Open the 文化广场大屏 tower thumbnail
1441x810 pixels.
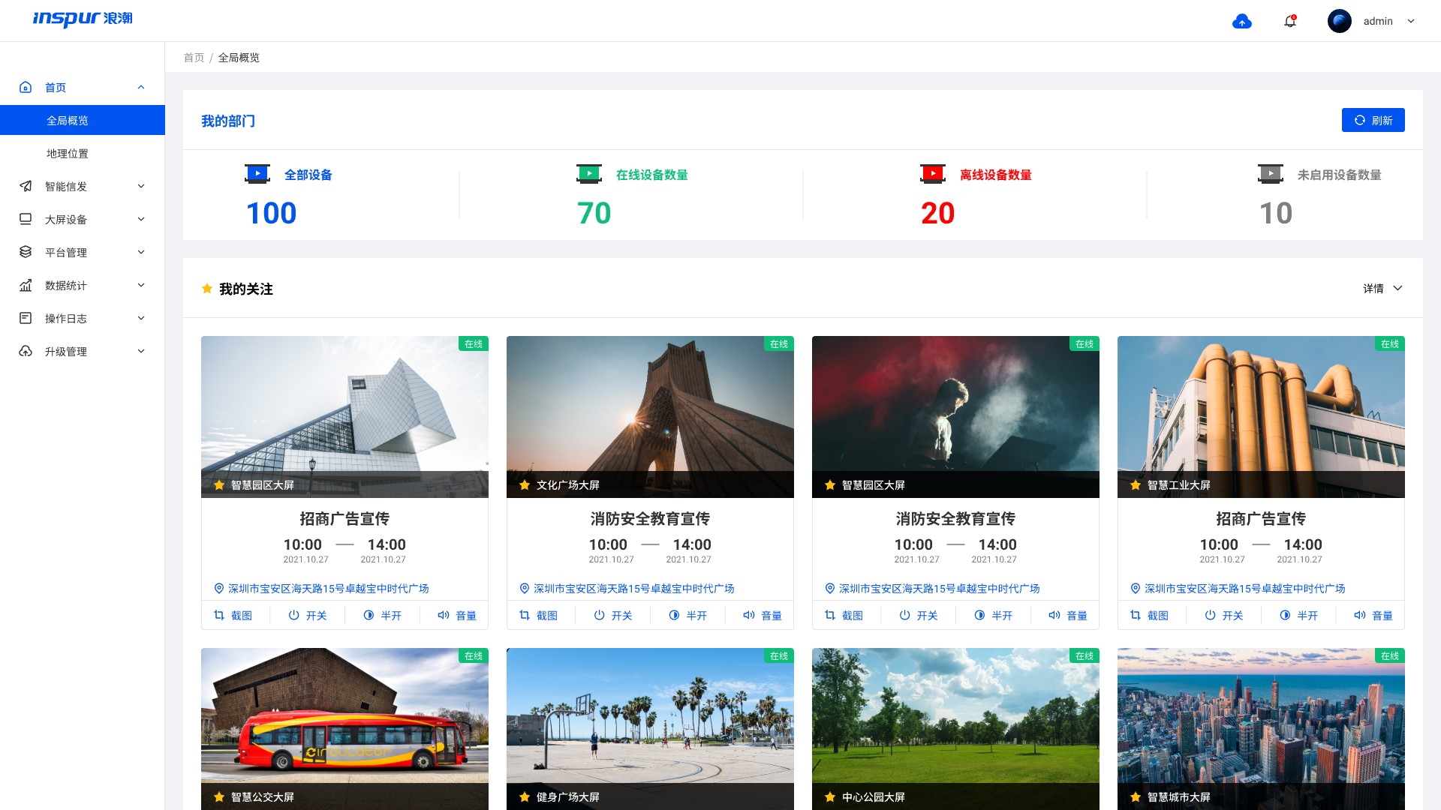[x=650, y=416]
